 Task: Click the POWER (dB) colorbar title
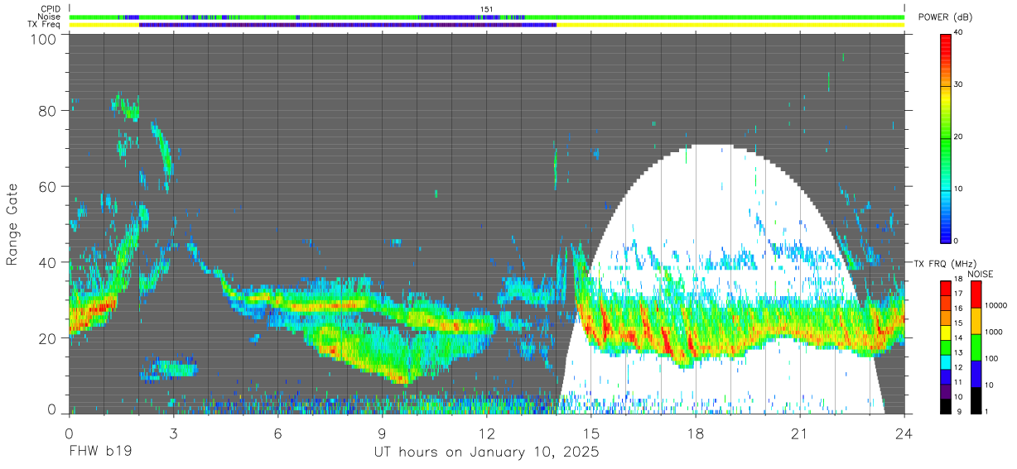point(944,17)
